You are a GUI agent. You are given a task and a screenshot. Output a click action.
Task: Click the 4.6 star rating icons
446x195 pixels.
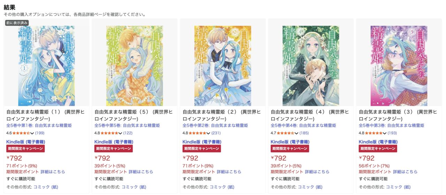tap(21, 133)
